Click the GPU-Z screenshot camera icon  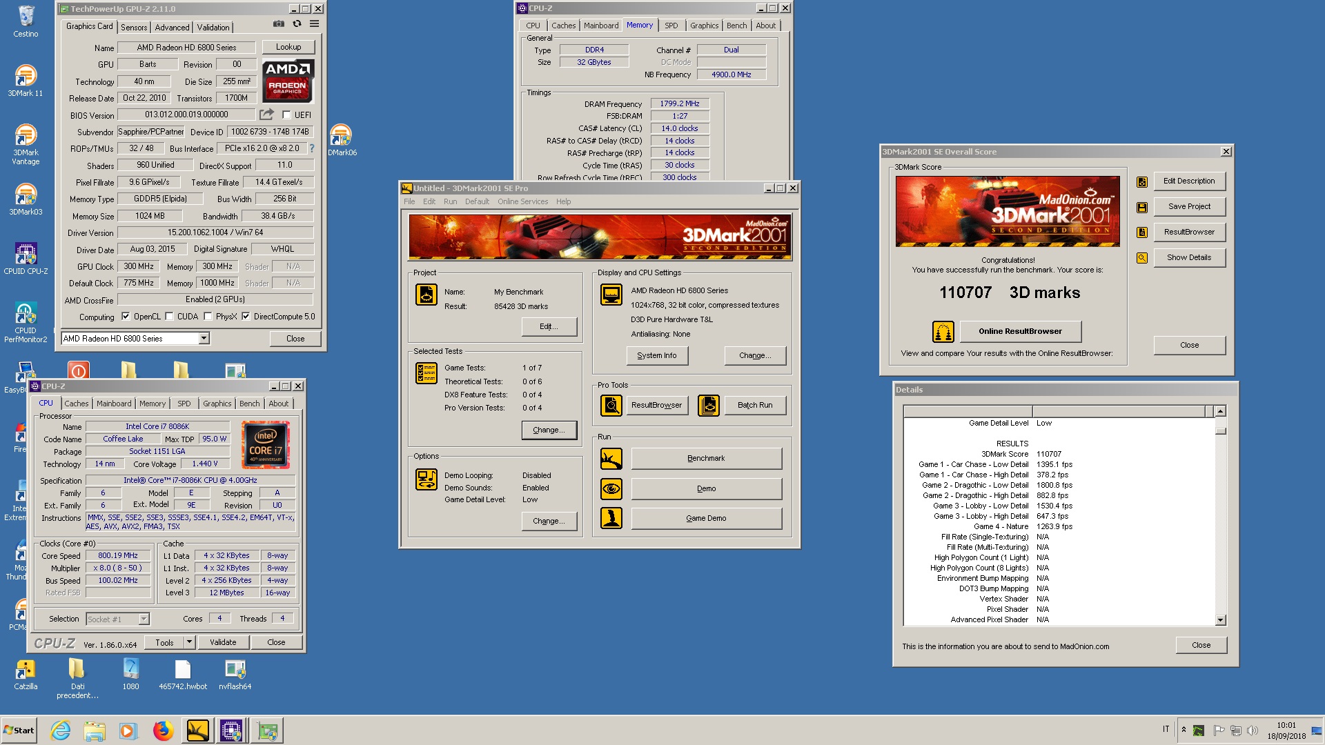(278, 23)
